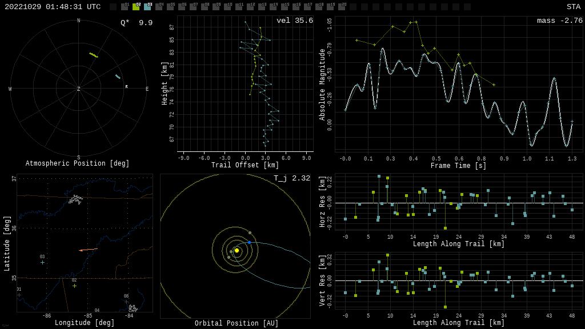The width and height of the screenshot is (585, 329).
Task: Click the vel 35.6 velocity label
Action: click(294, 21)
